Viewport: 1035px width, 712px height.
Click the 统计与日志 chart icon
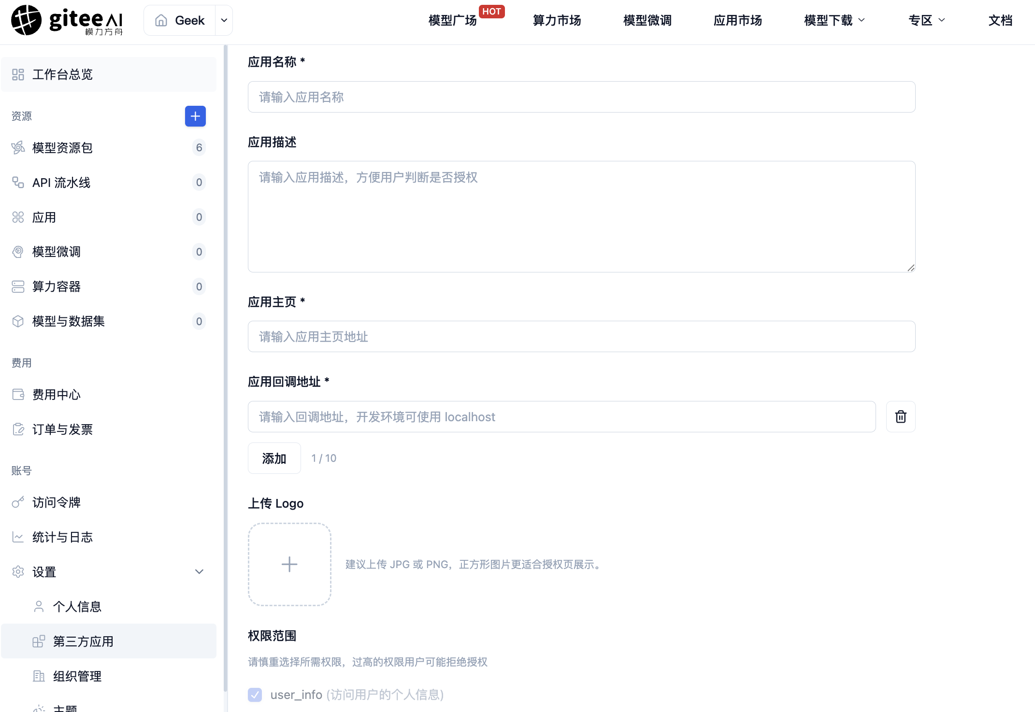coord(18,537)
